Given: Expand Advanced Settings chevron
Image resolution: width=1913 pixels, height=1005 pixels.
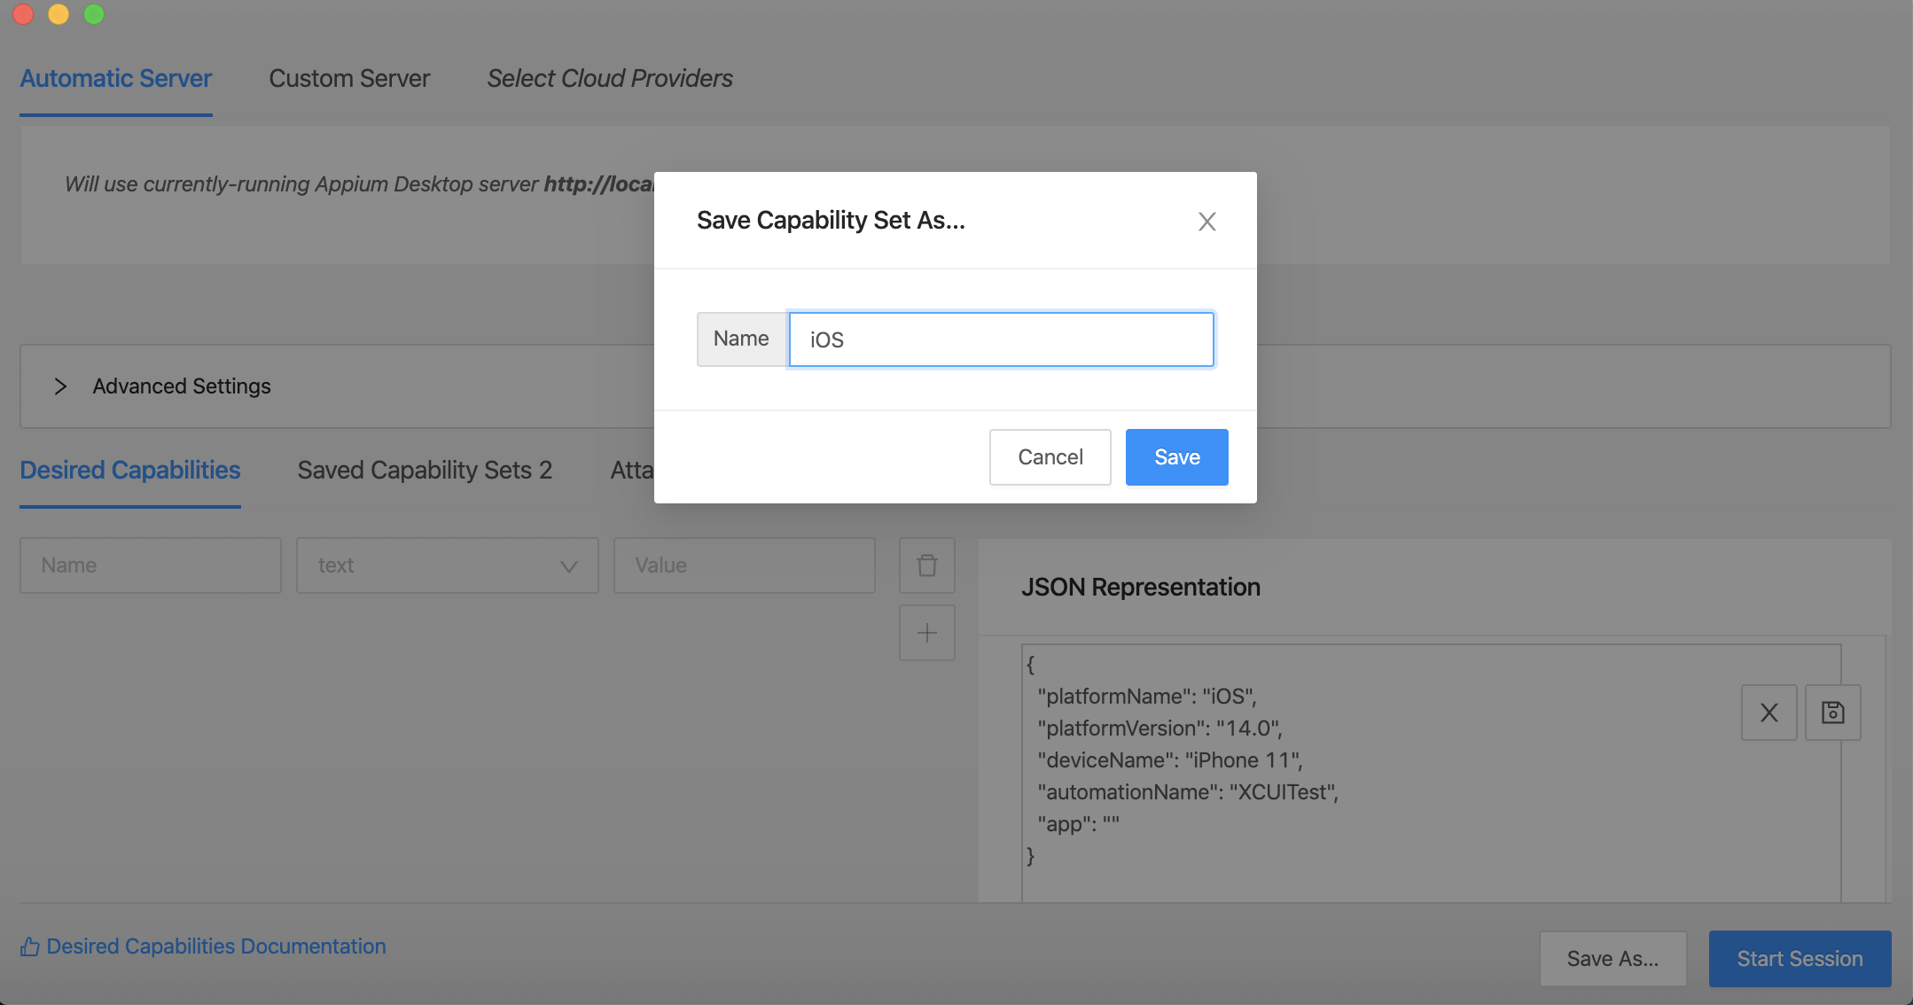Looking at the screenshot, I should 60,386.
